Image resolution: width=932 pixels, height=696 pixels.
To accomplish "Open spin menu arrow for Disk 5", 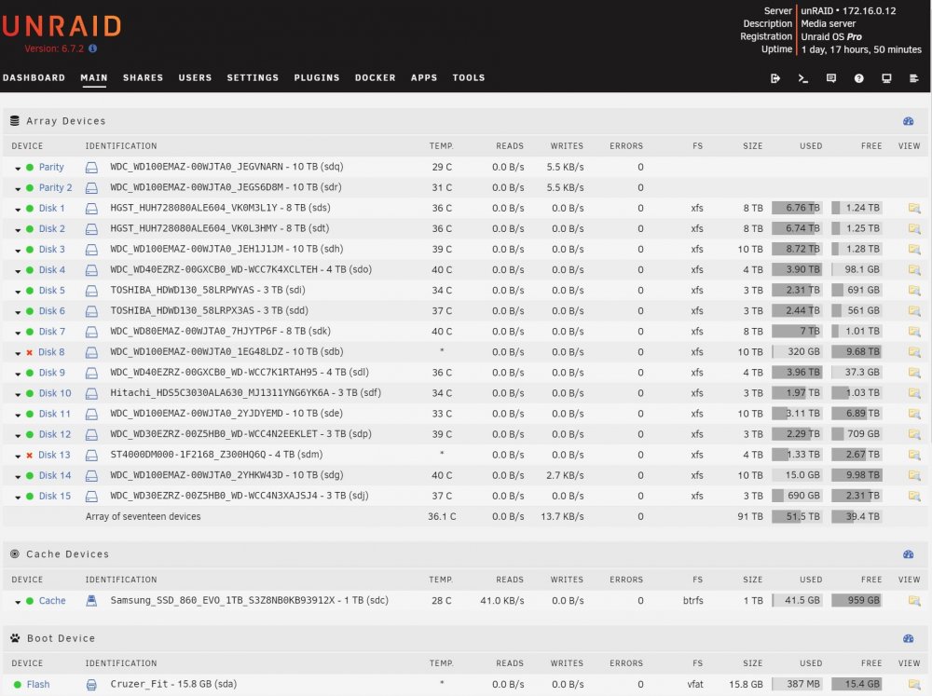I will coord(18,292).
